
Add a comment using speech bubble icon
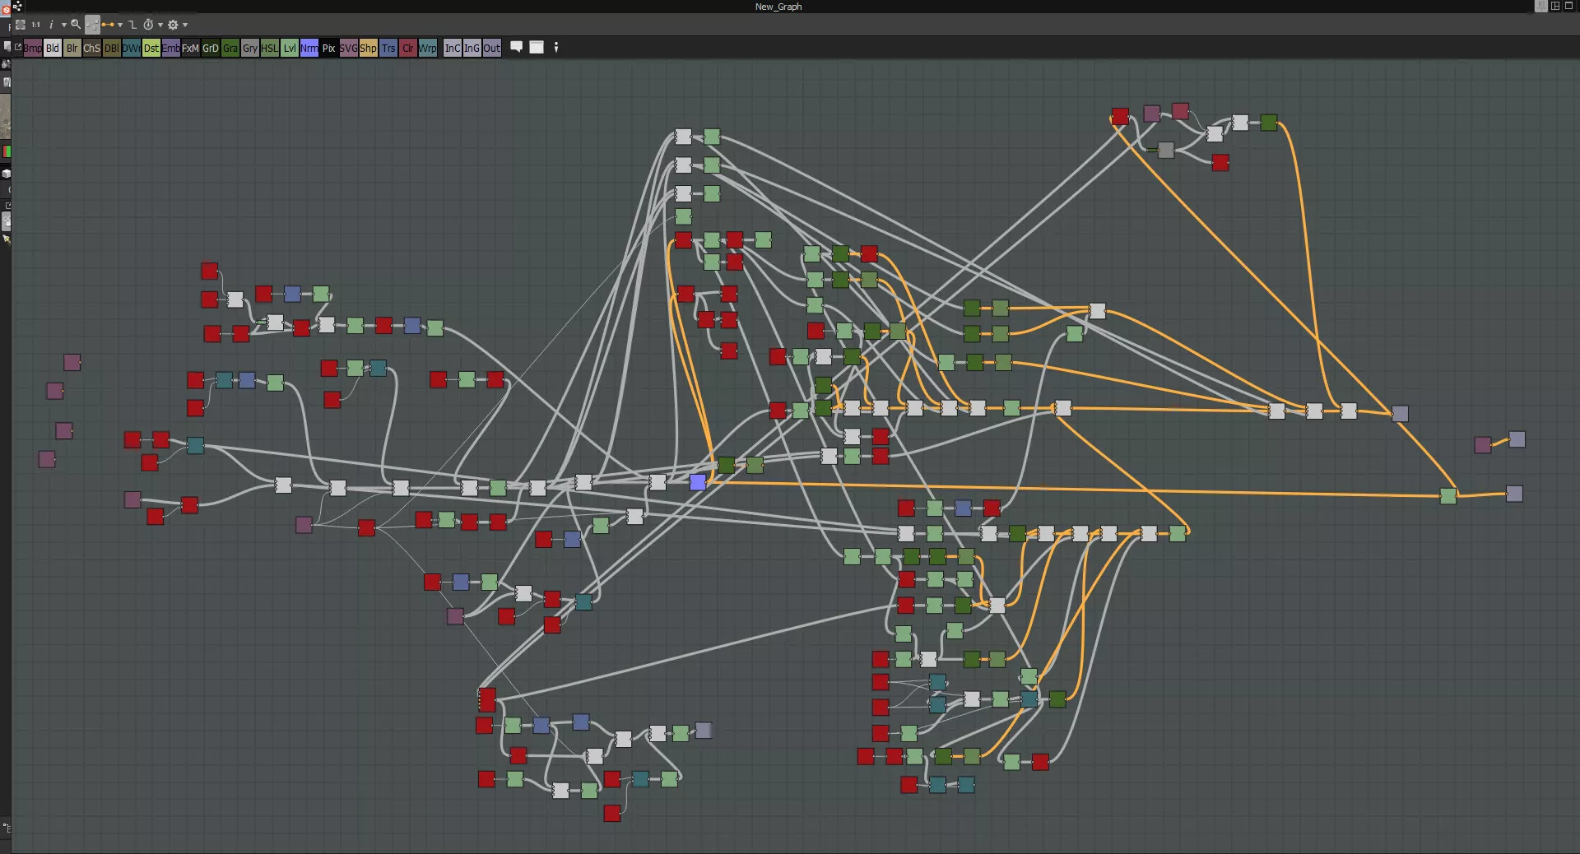click(x=517, y=47)
